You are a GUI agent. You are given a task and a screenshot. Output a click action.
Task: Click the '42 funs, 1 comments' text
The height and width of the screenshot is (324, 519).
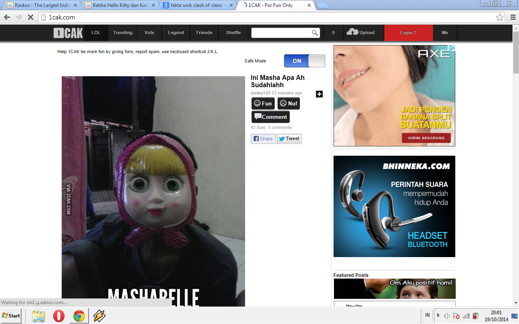pos(271,127)
